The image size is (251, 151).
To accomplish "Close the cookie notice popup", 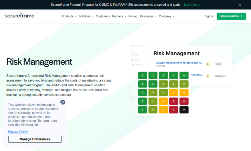I will tap(63, 102).
